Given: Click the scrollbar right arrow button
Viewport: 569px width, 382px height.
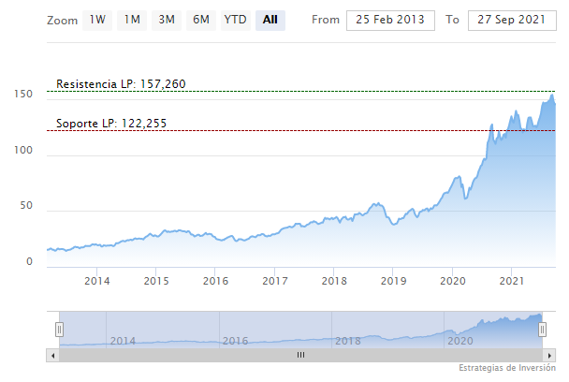Looking at the screenshot, I should (x=547, y=356).
